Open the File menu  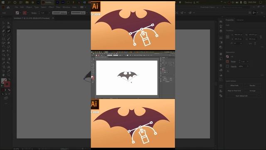click(16, 7)
